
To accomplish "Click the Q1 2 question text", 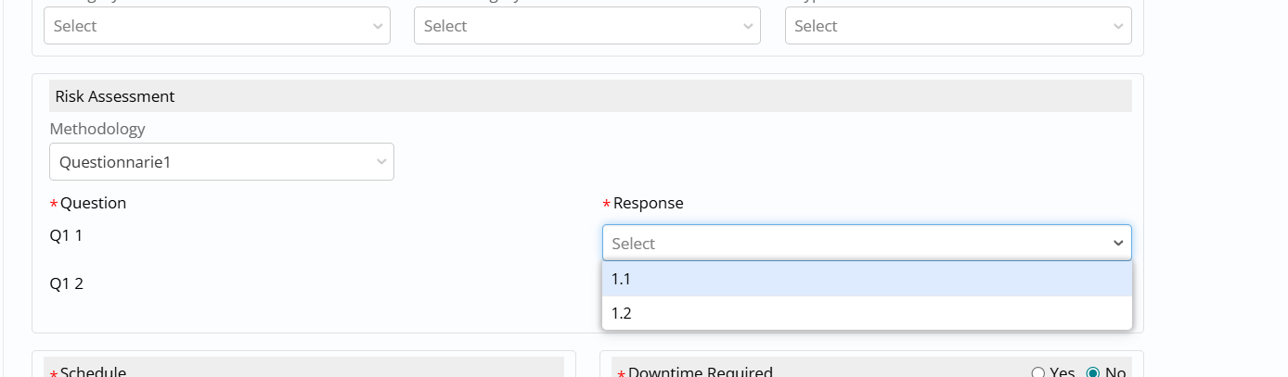I will click(66, 283).
